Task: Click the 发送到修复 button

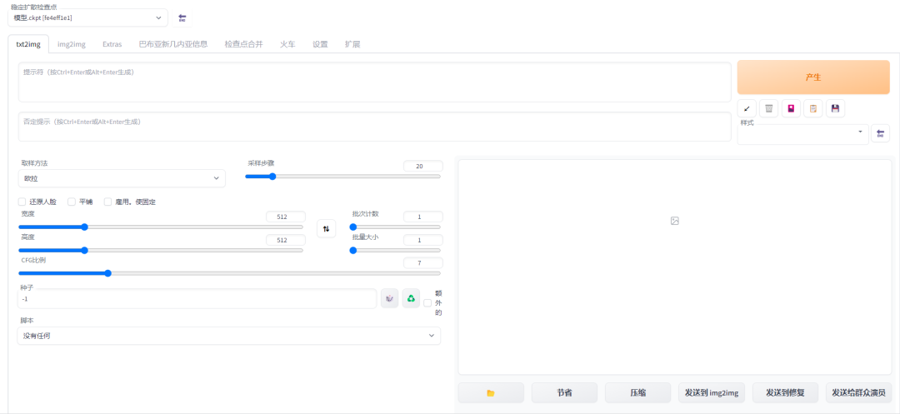Action: [785, 393]
